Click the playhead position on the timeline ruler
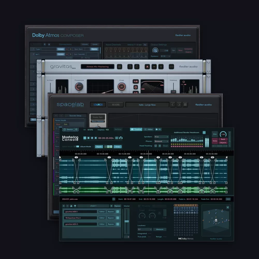This screenshot has height=259, width=259. tap(148, 154)
